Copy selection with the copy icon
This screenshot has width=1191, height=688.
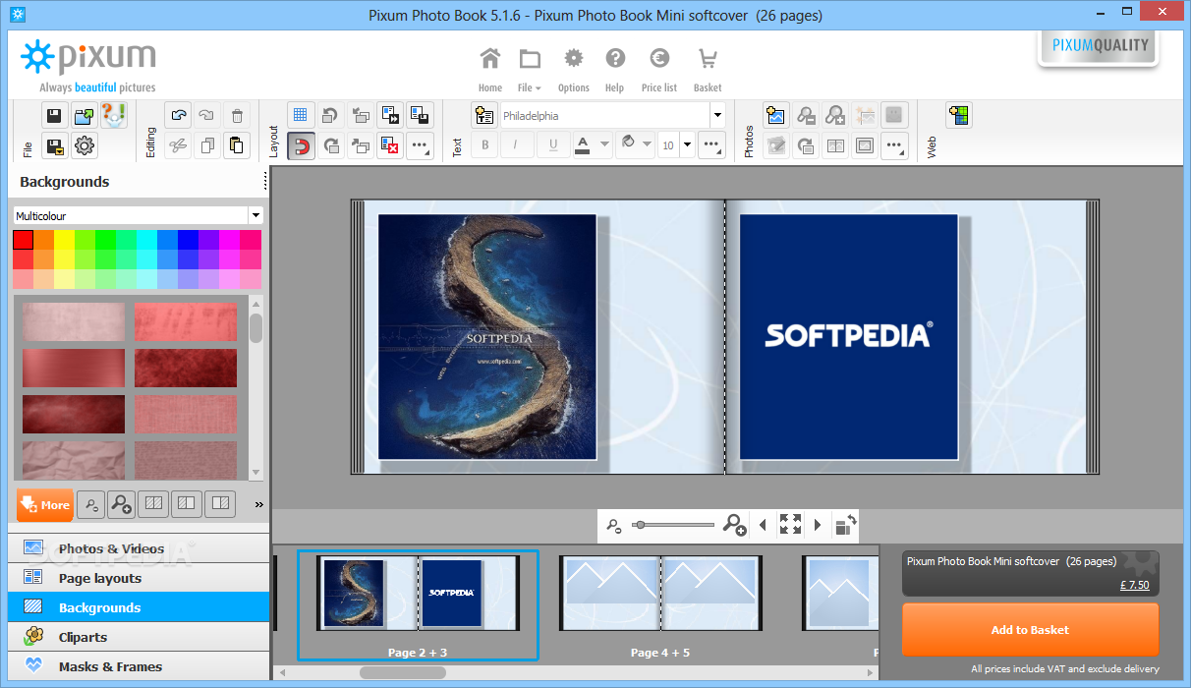pyautogui.click(x=206, y=145)
